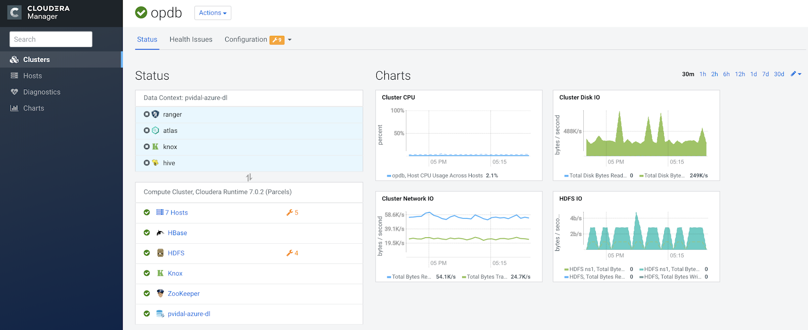Open the Actions dropdown

[213, 13]
